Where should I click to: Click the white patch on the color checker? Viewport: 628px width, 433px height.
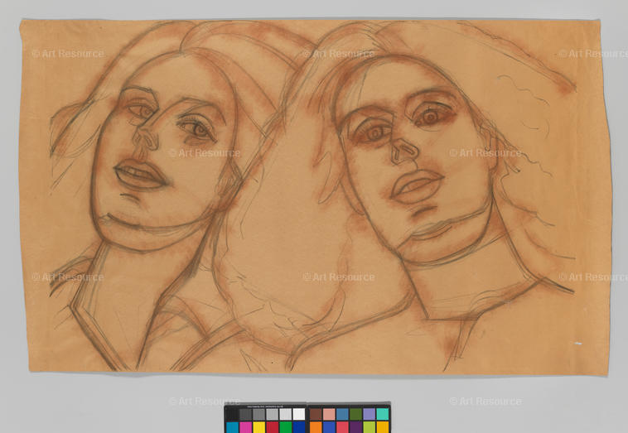click(x=299, y=414)
